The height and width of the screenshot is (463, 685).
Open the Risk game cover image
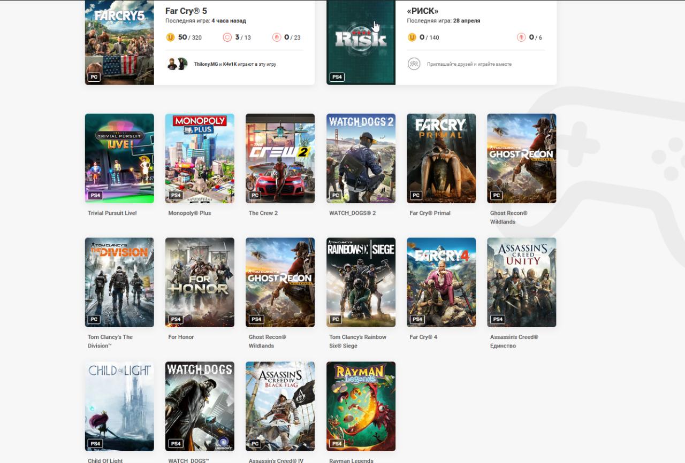tap(361, 42)
